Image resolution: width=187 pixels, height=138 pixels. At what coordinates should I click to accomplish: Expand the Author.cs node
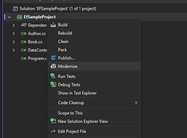click(14, 34)
